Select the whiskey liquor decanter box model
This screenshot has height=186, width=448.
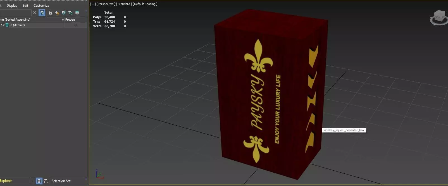point(271,95)
